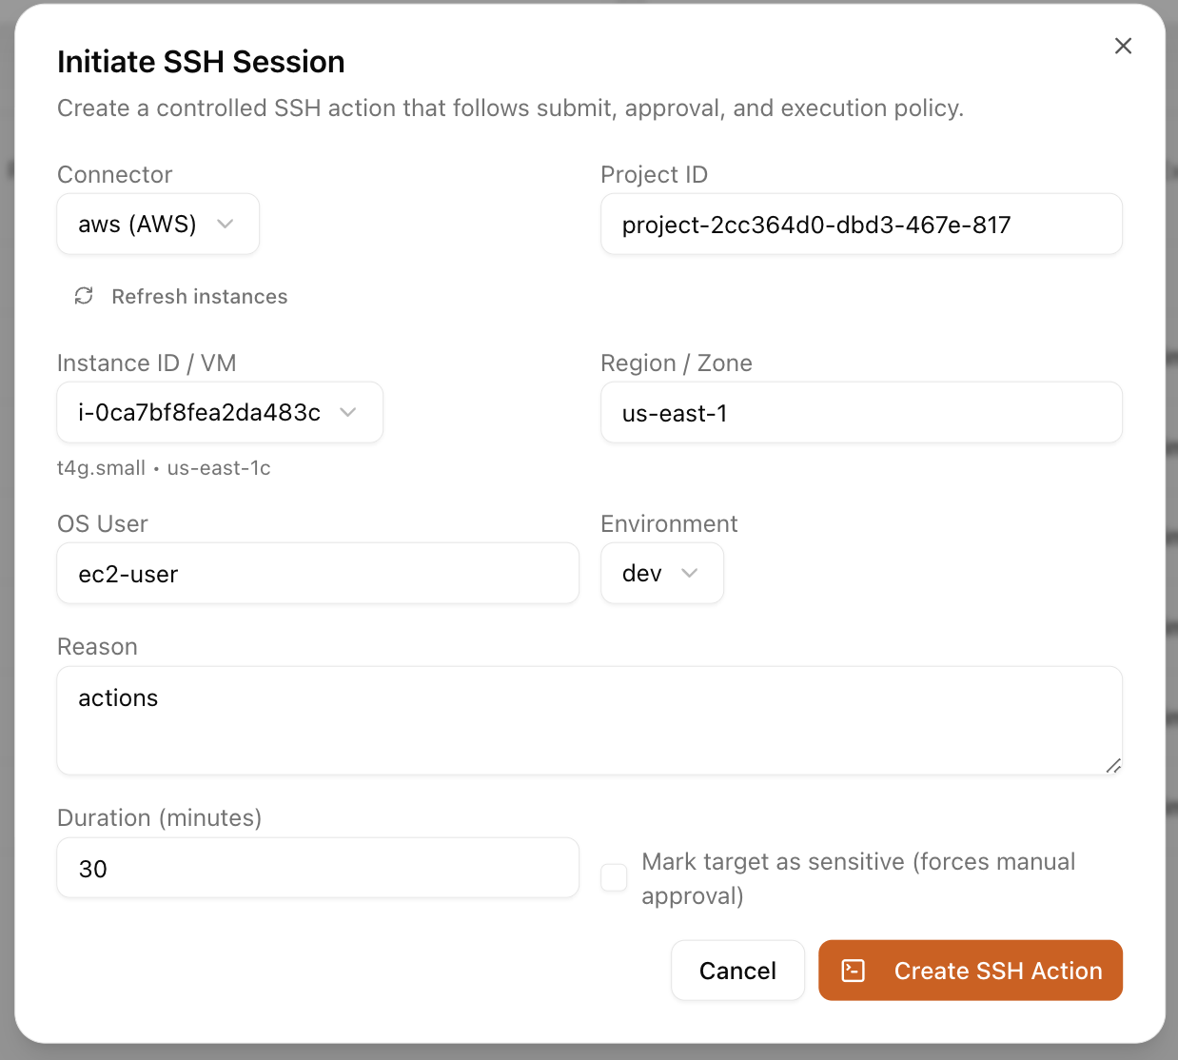Screen dimensions: 1178x1060
Task: Click the Refresh instances link text
Action: tap(200, 296)
